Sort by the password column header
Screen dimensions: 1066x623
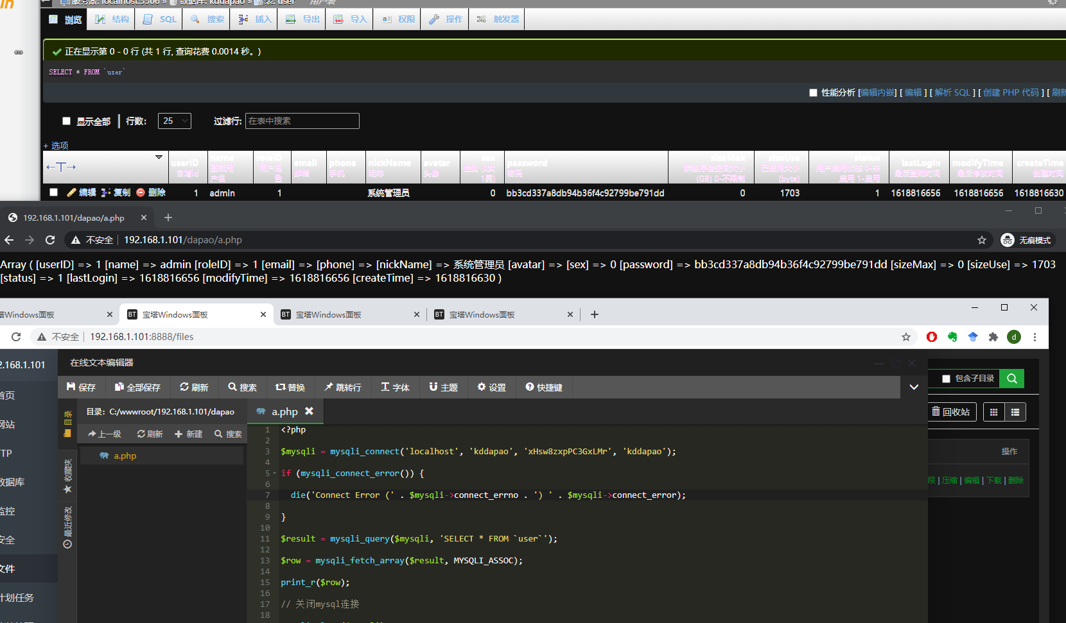point(527,163)
